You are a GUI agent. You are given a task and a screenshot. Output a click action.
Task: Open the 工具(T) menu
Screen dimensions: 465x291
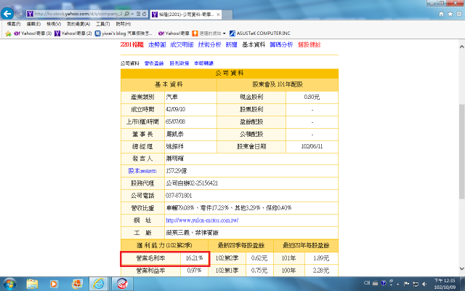tap(102, 24)
